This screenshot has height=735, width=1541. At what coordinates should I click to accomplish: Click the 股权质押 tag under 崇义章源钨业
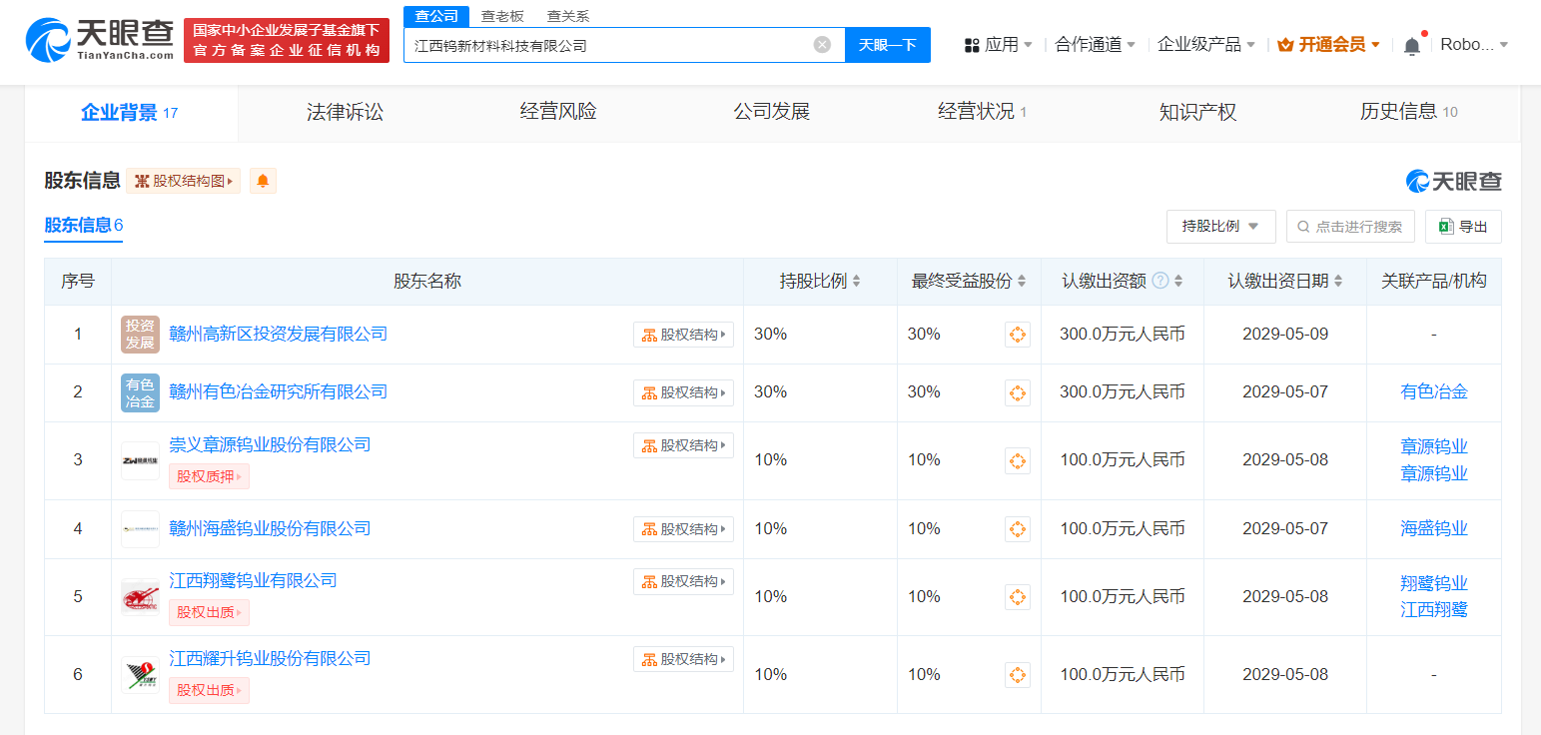tap(209, 477)
